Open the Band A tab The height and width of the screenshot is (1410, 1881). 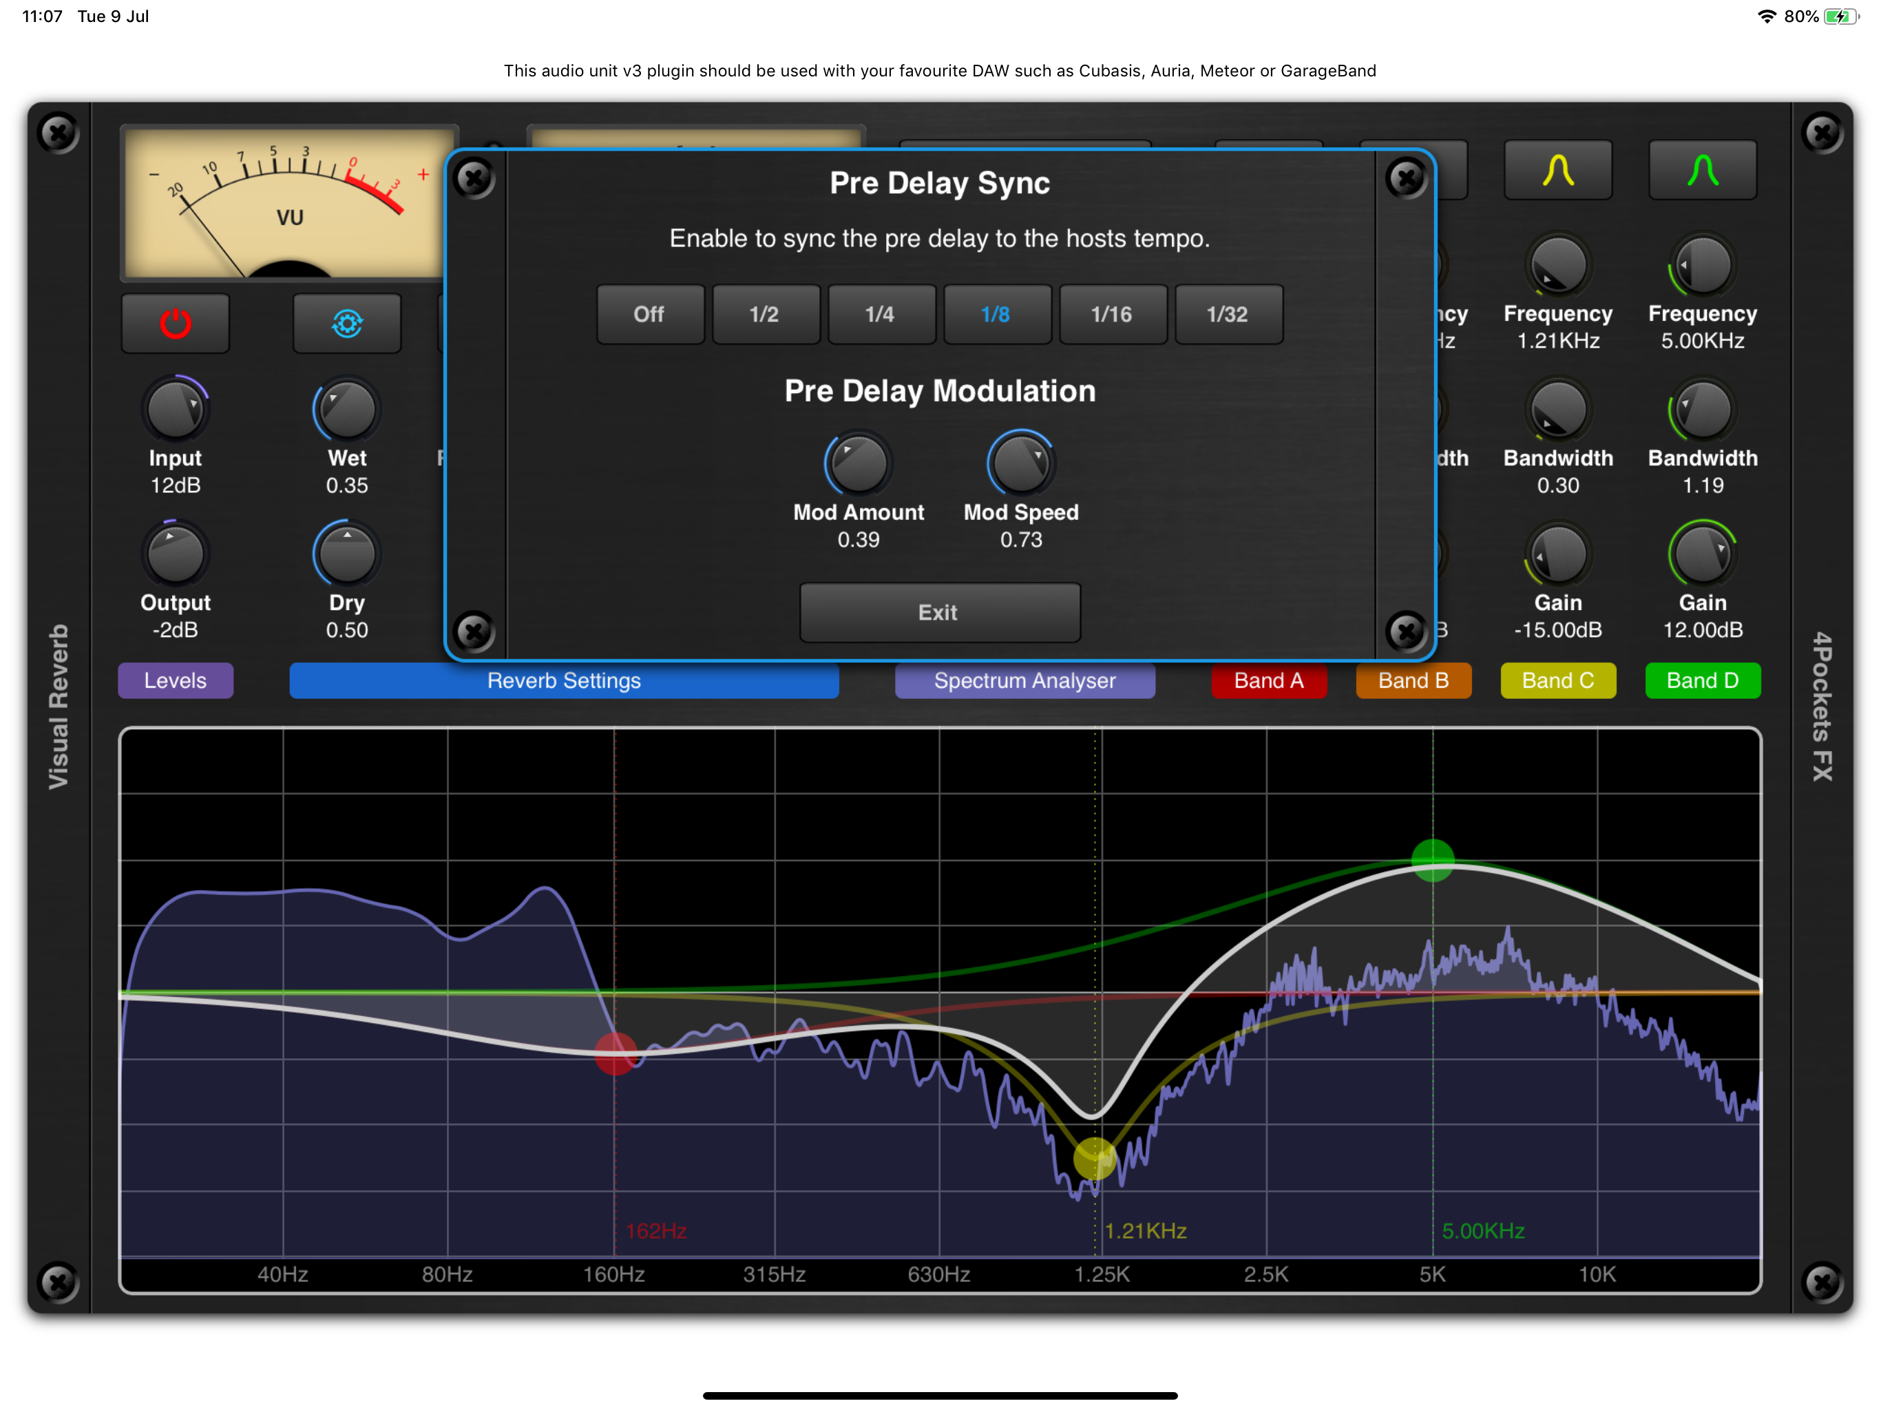click(1268, 680)
